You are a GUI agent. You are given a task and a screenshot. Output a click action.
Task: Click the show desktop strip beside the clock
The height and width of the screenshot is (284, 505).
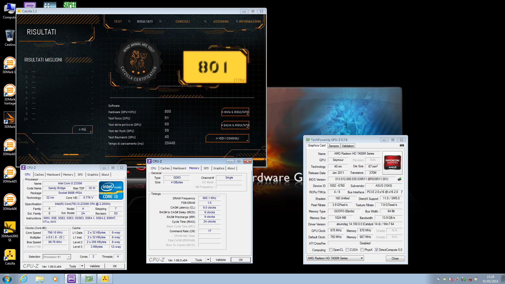point(503,279)
